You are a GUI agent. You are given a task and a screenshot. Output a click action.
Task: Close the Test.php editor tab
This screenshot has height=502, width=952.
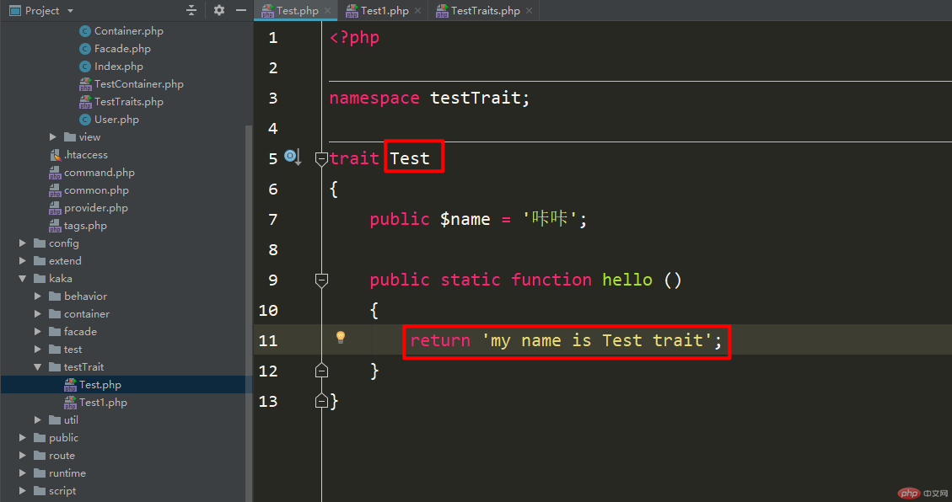click(328, 10)
